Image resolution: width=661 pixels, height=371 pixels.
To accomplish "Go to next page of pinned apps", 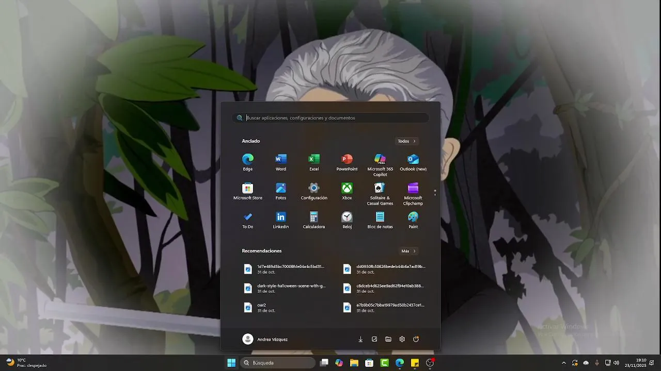I will (435, 195).
